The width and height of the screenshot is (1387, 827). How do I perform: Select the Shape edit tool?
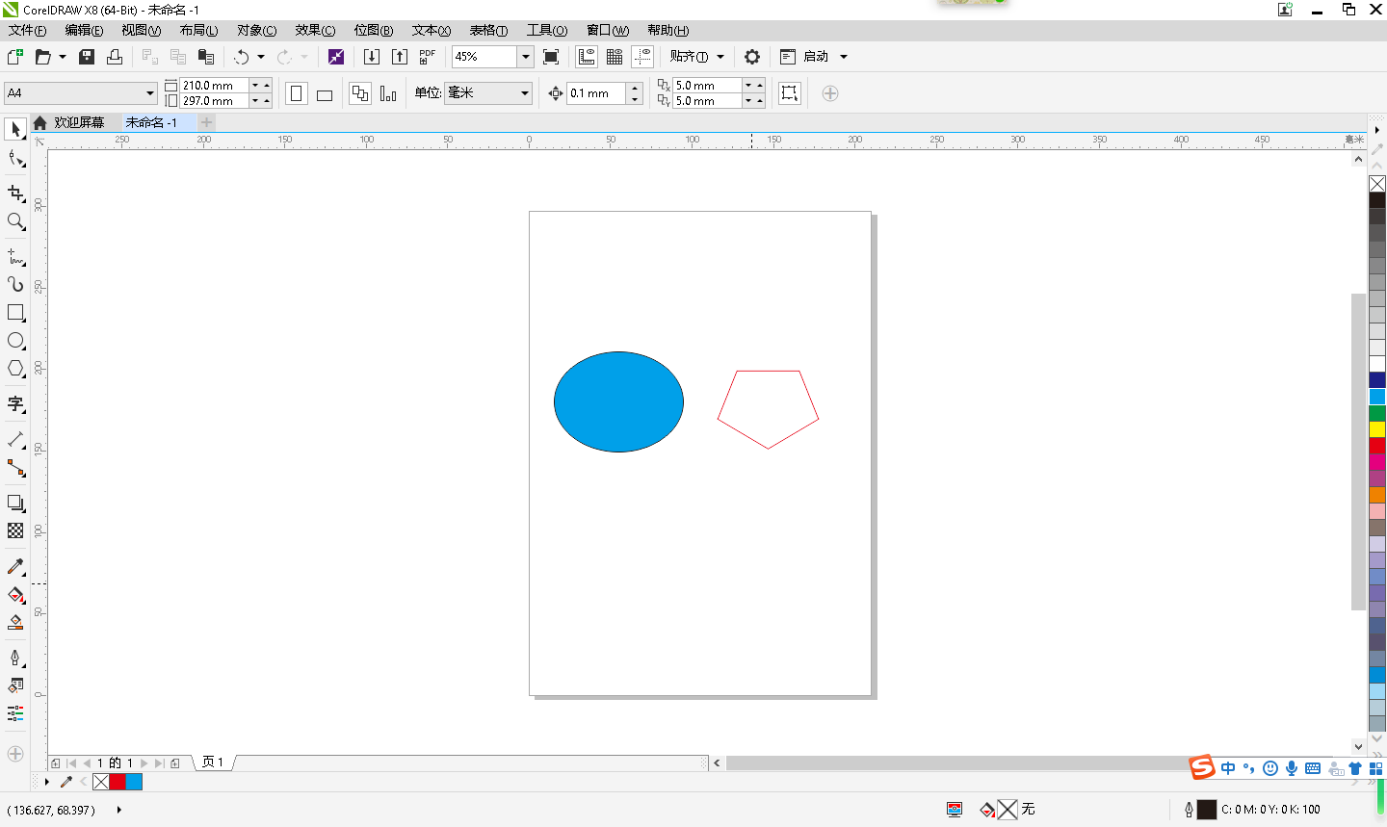[x=15, y=159]
